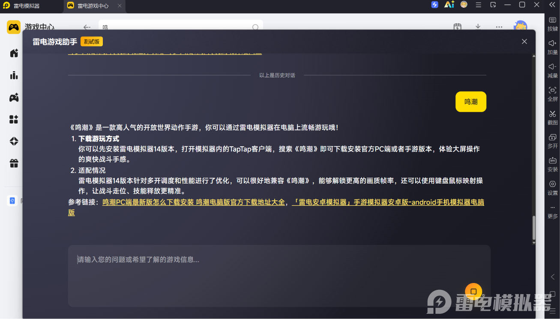Click the small user avatar in title bar
560x319 pixels.
[464, 5]
